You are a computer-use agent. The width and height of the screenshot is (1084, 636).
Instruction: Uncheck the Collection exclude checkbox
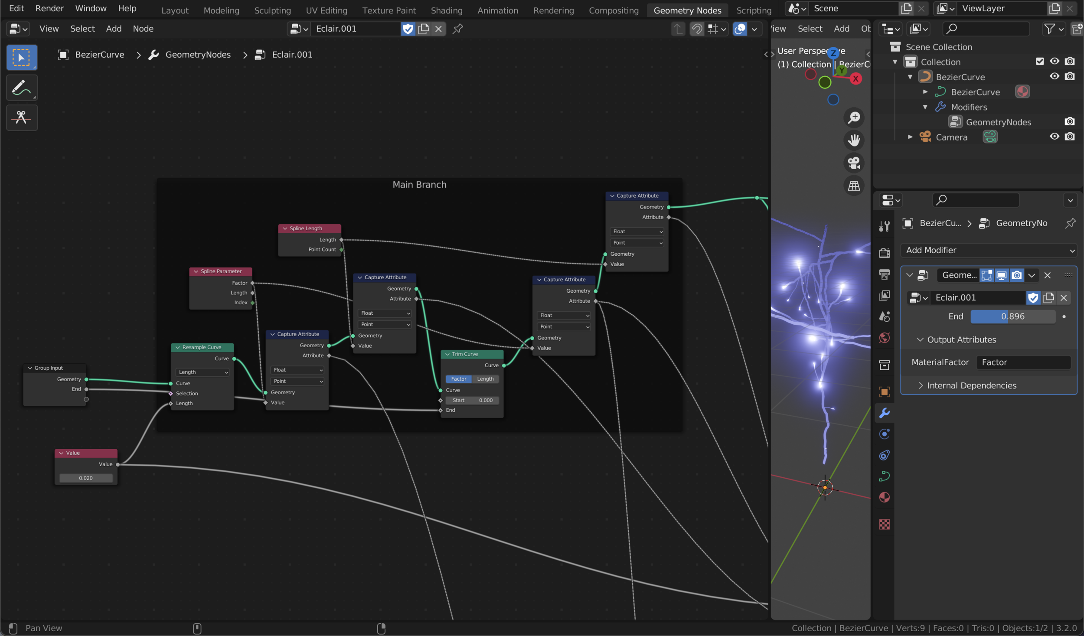pos(1039,62)
